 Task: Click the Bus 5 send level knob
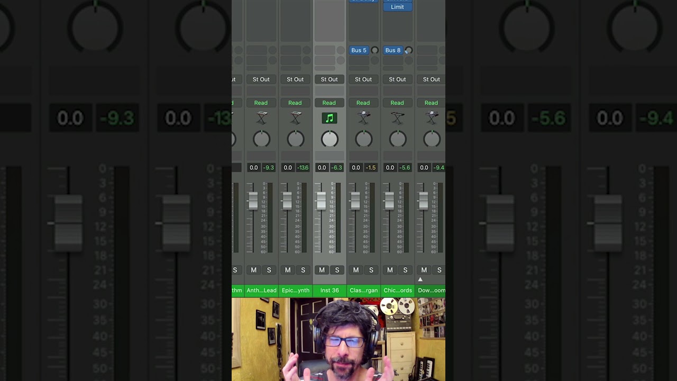pos(374,50)
